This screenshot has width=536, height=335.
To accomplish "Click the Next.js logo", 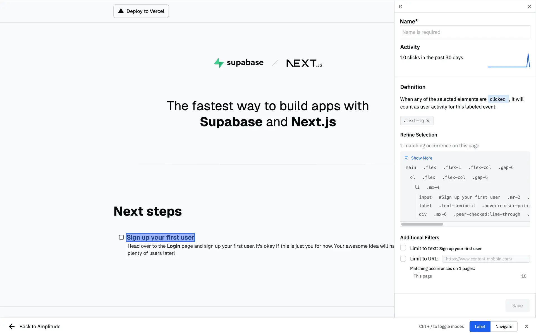I will coord(304,63).
